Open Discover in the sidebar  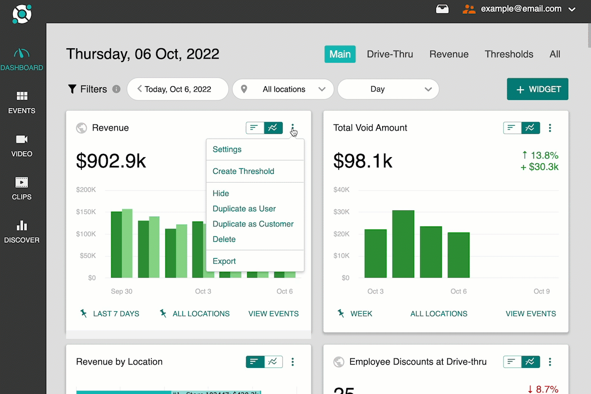point(22,232)
